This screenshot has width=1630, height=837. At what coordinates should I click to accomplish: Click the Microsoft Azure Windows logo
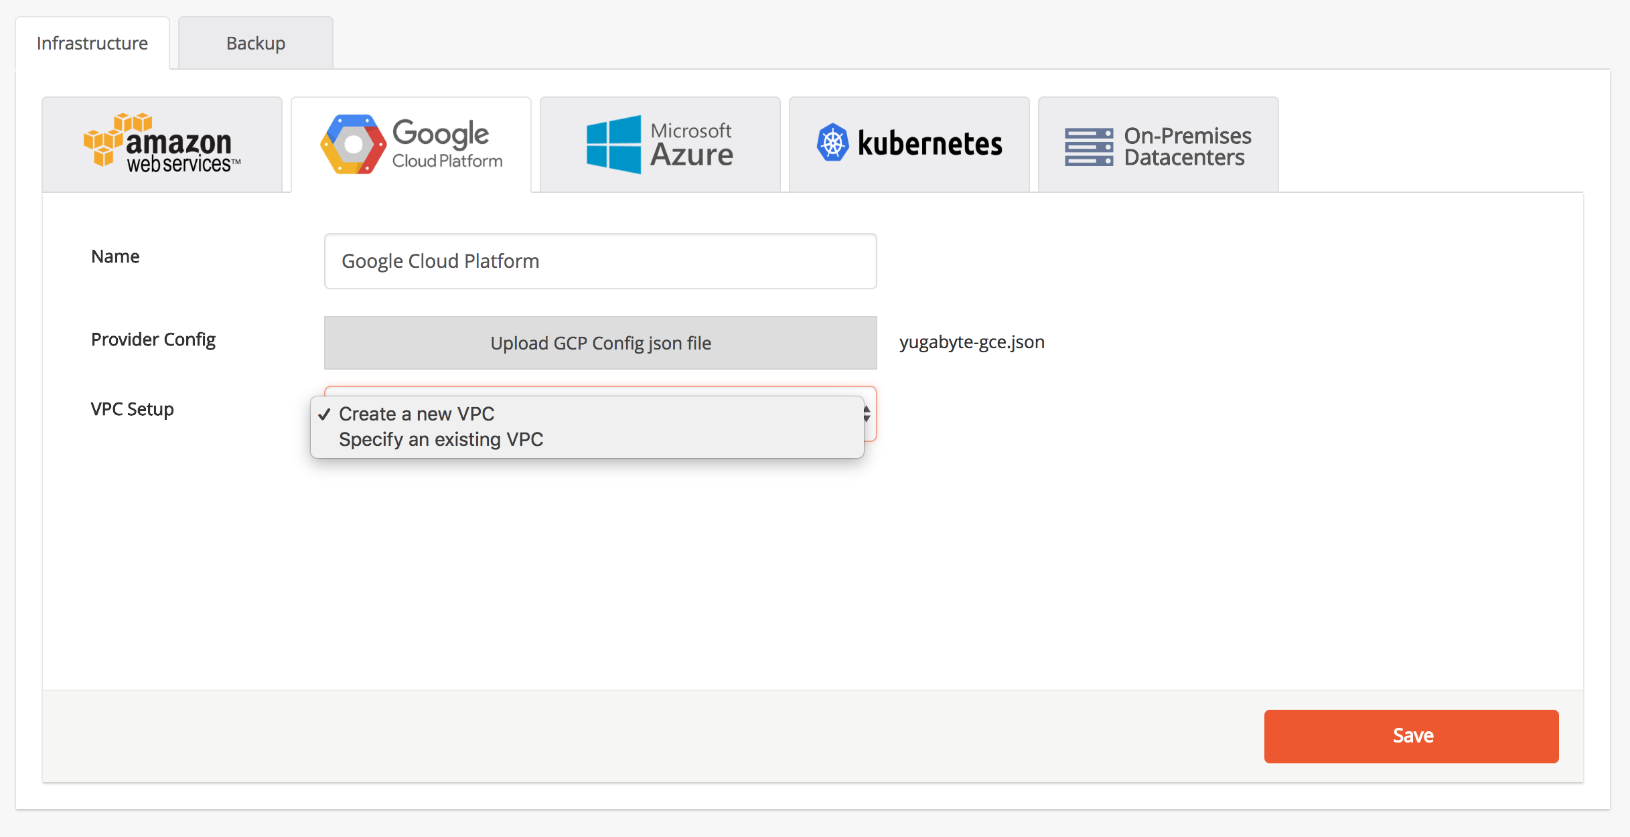(x=613, y=144)
